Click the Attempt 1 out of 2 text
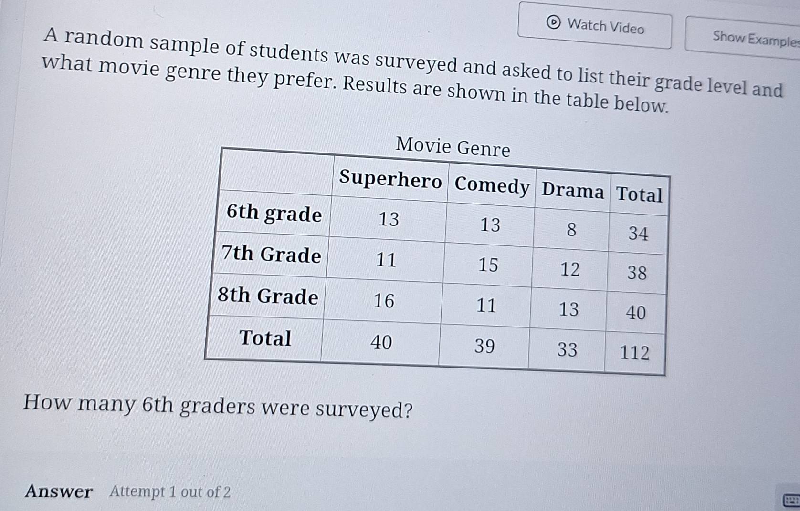800x511 pixels. coord(169,491)
